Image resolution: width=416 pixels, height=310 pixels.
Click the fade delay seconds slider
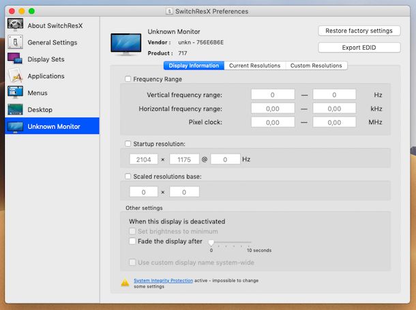[231, 242]
